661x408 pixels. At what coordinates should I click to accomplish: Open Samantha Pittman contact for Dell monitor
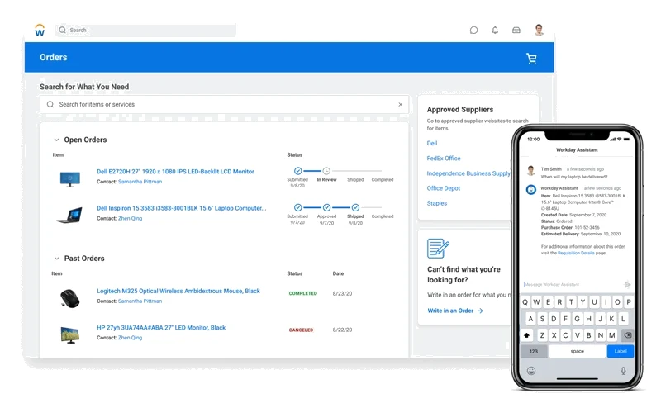point(140,182)
